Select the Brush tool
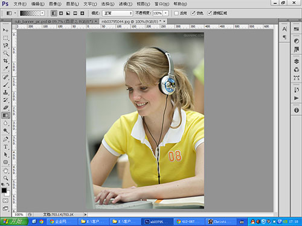Image resolution: width=302 pixels, height=226 pixels. click(5, 84)
